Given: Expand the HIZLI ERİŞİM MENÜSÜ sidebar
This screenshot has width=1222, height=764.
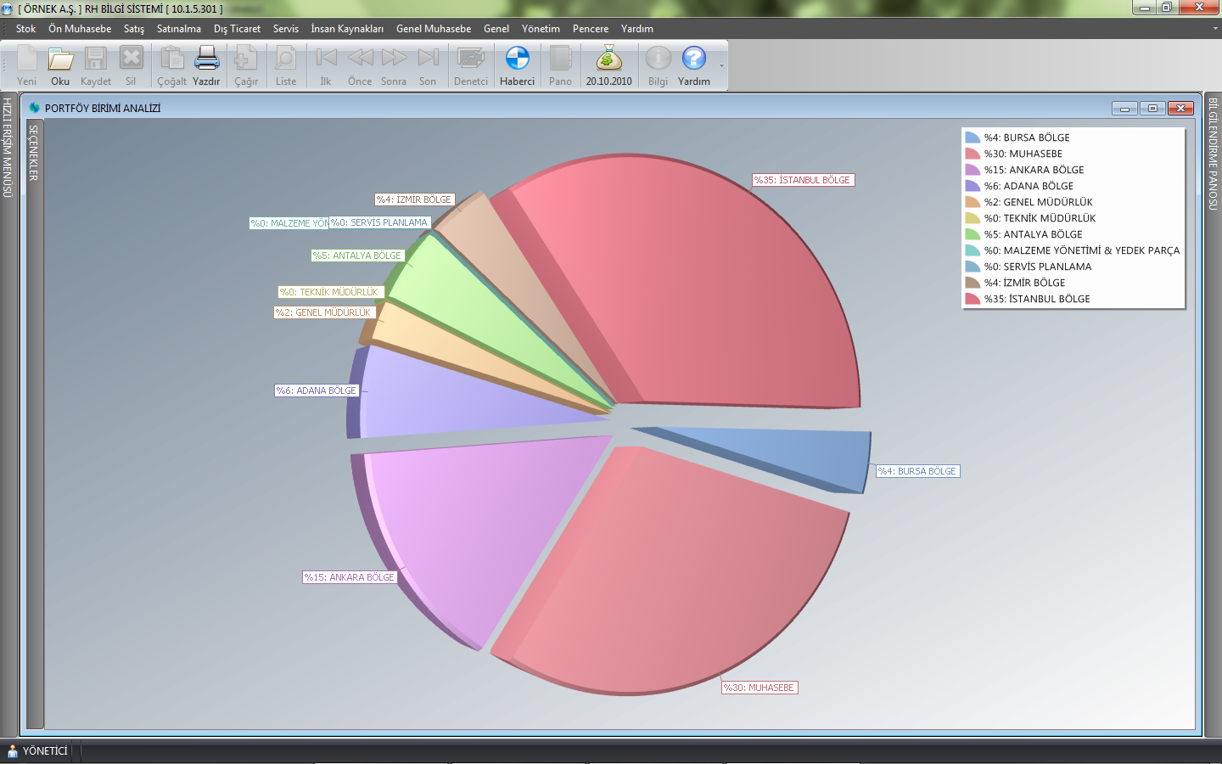Looking at the screenshot, I should click(8, 148).
